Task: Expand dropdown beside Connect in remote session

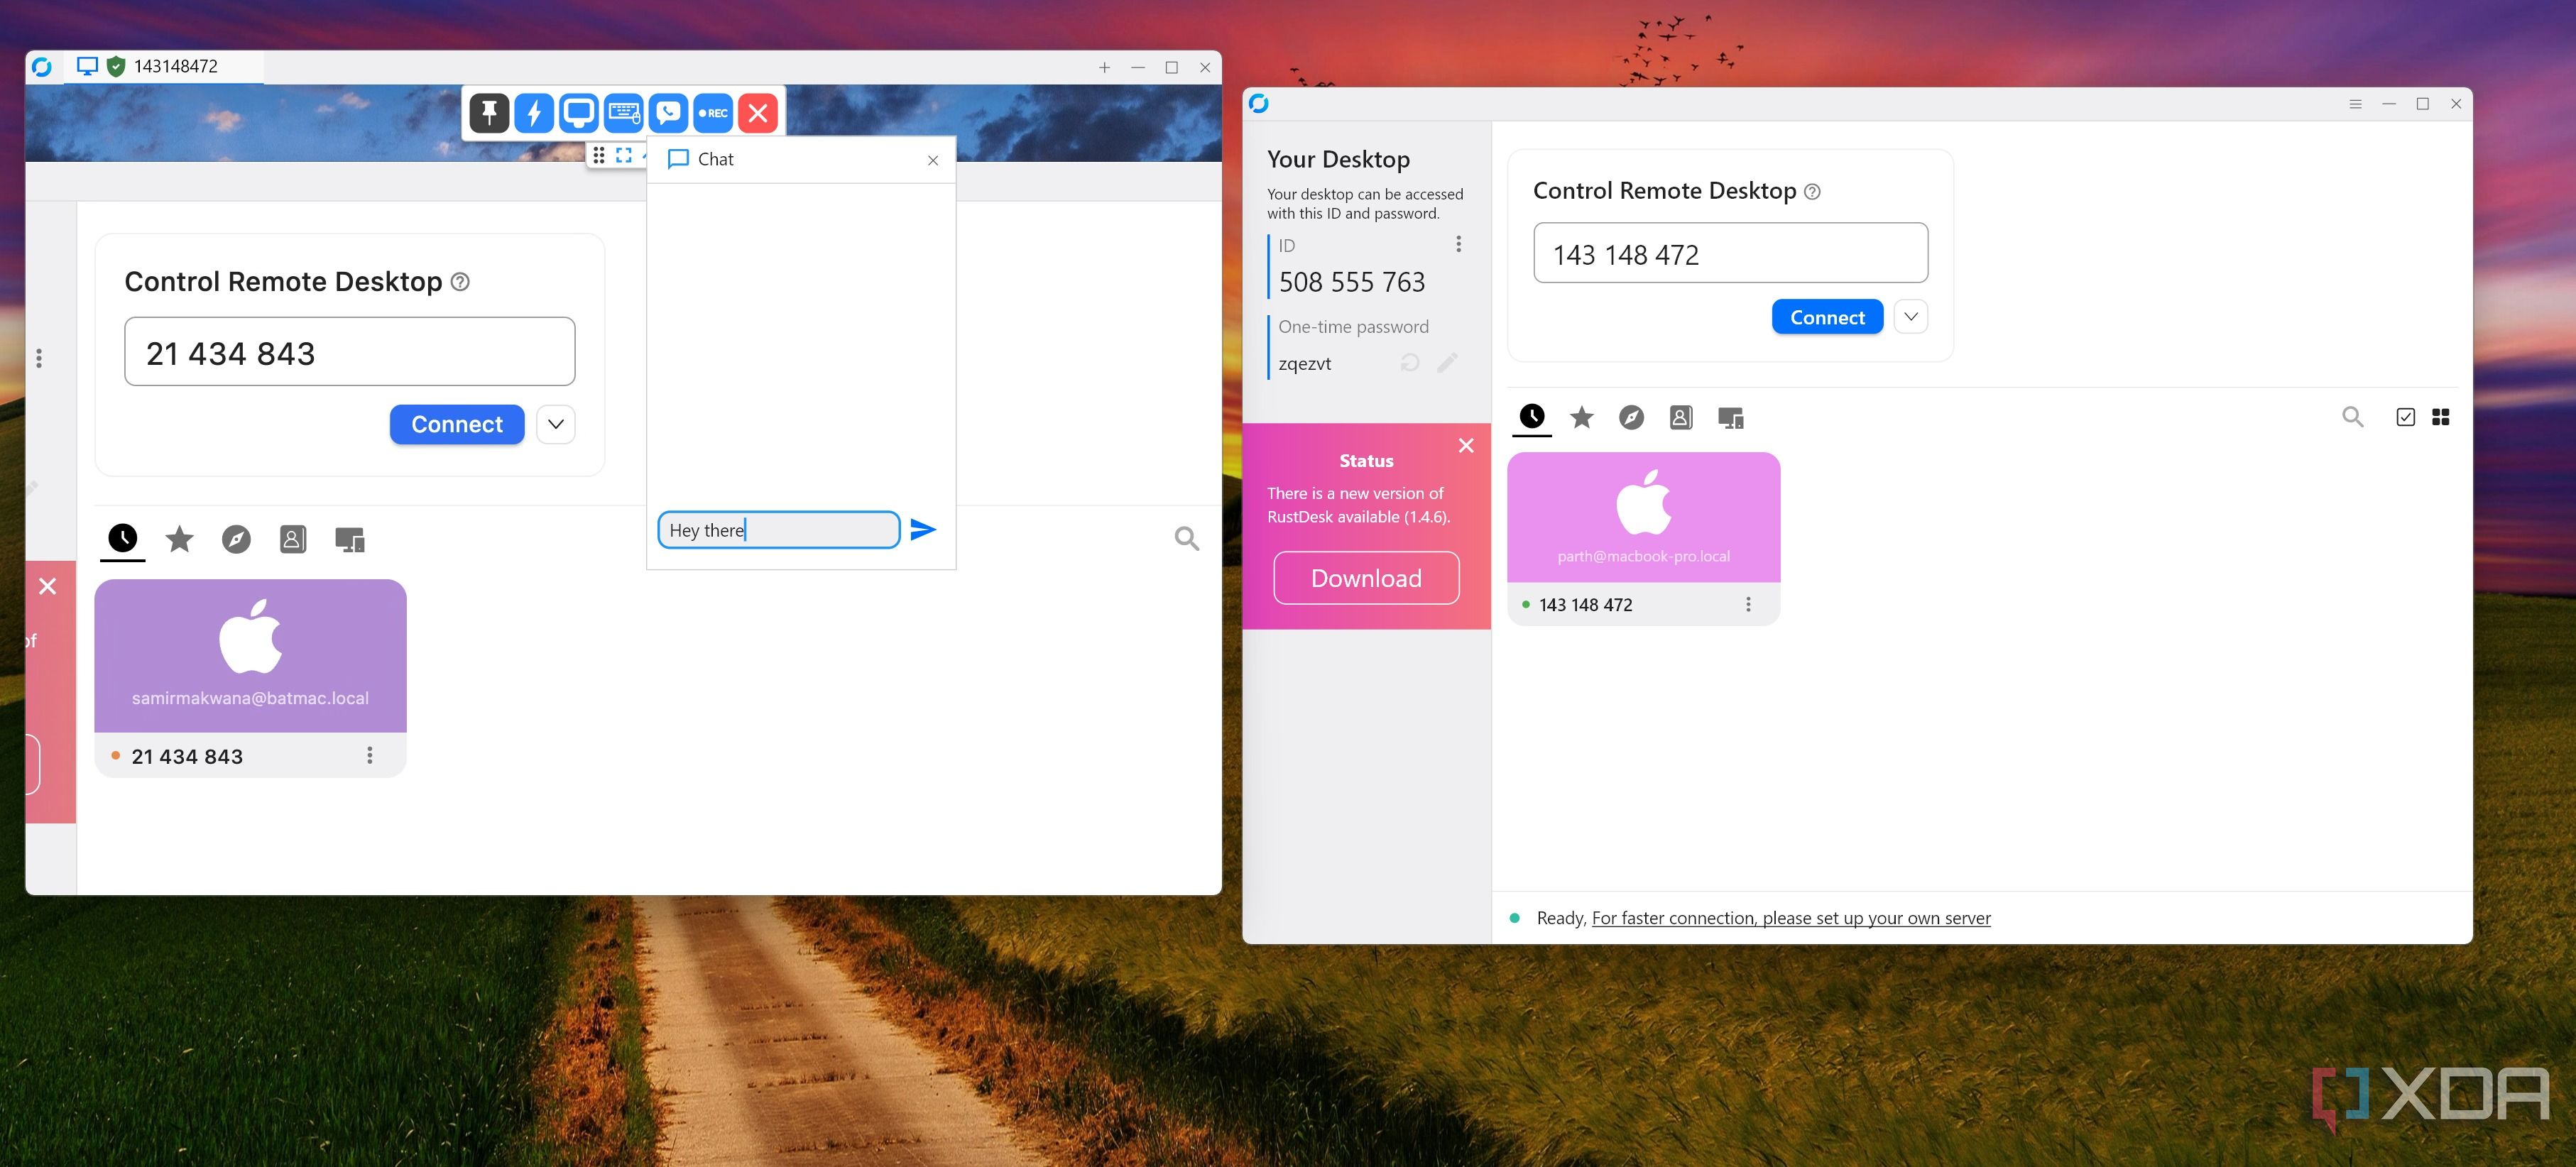Action: point(556,424)
